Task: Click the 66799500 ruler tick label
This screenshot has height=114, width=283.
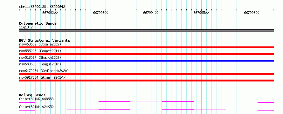Action: (201, 13)
